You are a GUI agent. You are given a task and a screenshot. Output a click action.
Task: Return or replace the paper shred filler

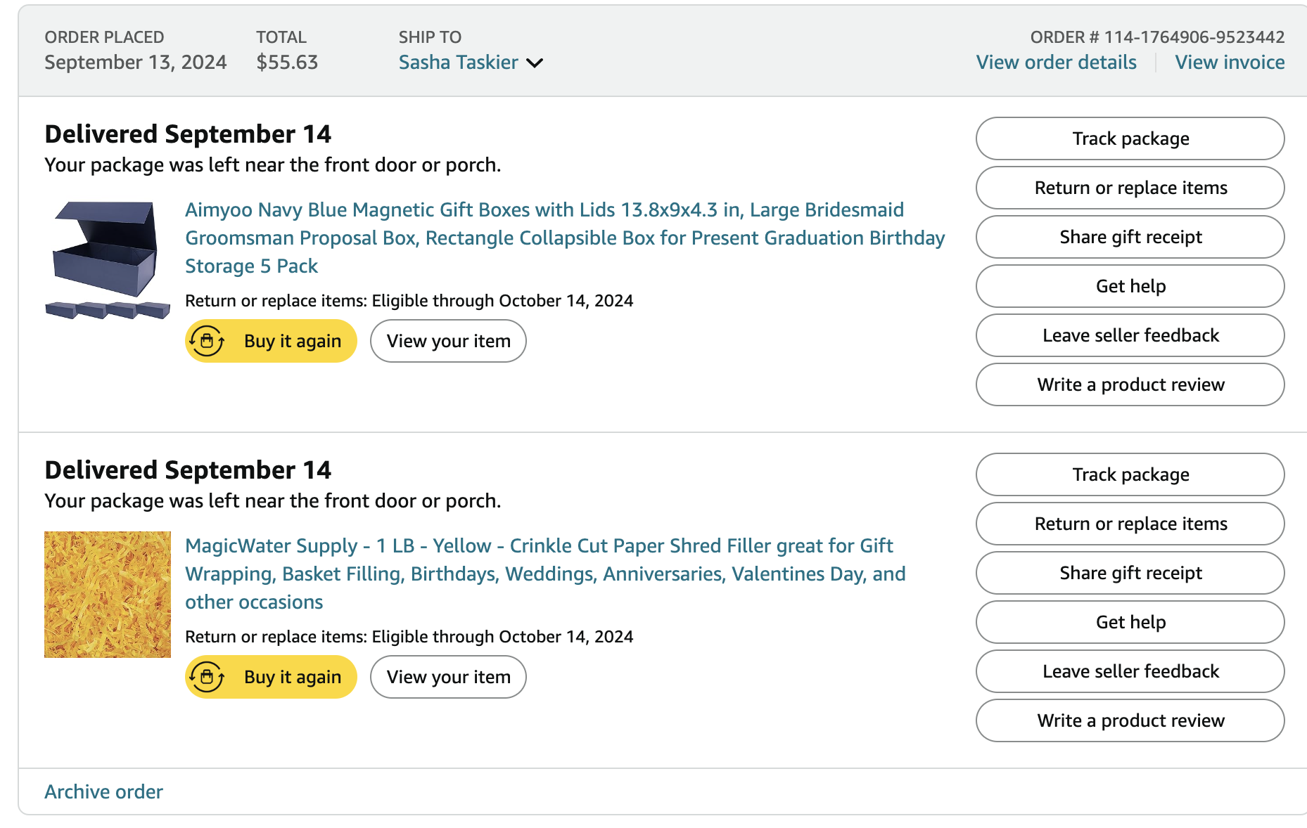1130,524
